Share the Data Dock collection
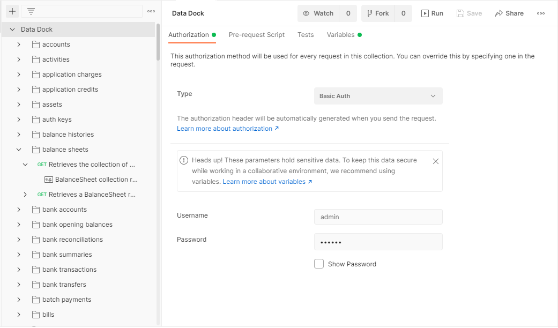The height and width of the screenshot is (328, 558). (509, 13)
